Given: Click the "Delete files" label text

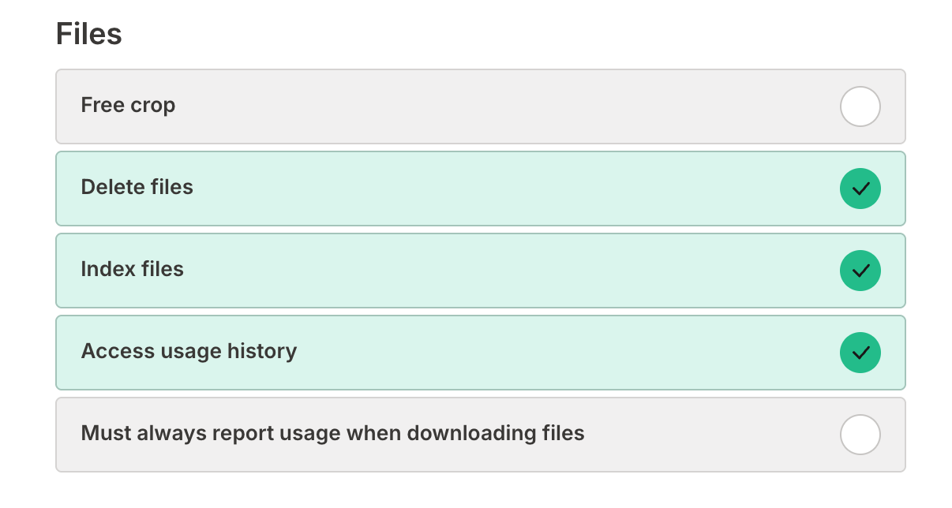Looking at the screenshot, I should (x=137, y=188).
